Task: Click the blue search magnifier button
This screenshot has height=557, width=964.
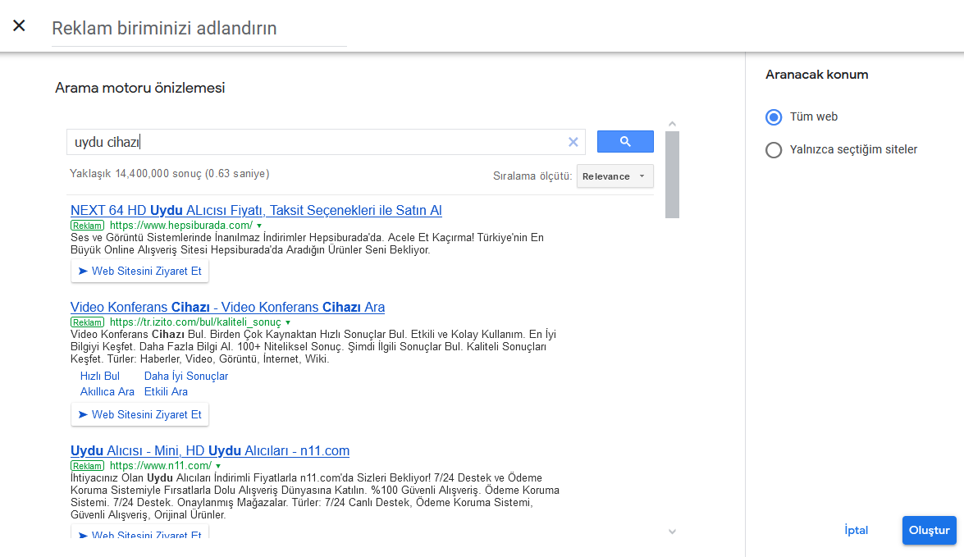Action: 625,141
